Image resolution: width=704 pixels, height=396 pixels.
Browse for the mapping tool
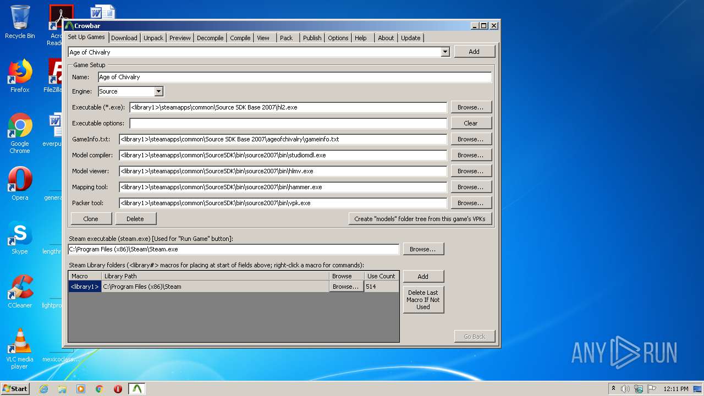[471, 187]
